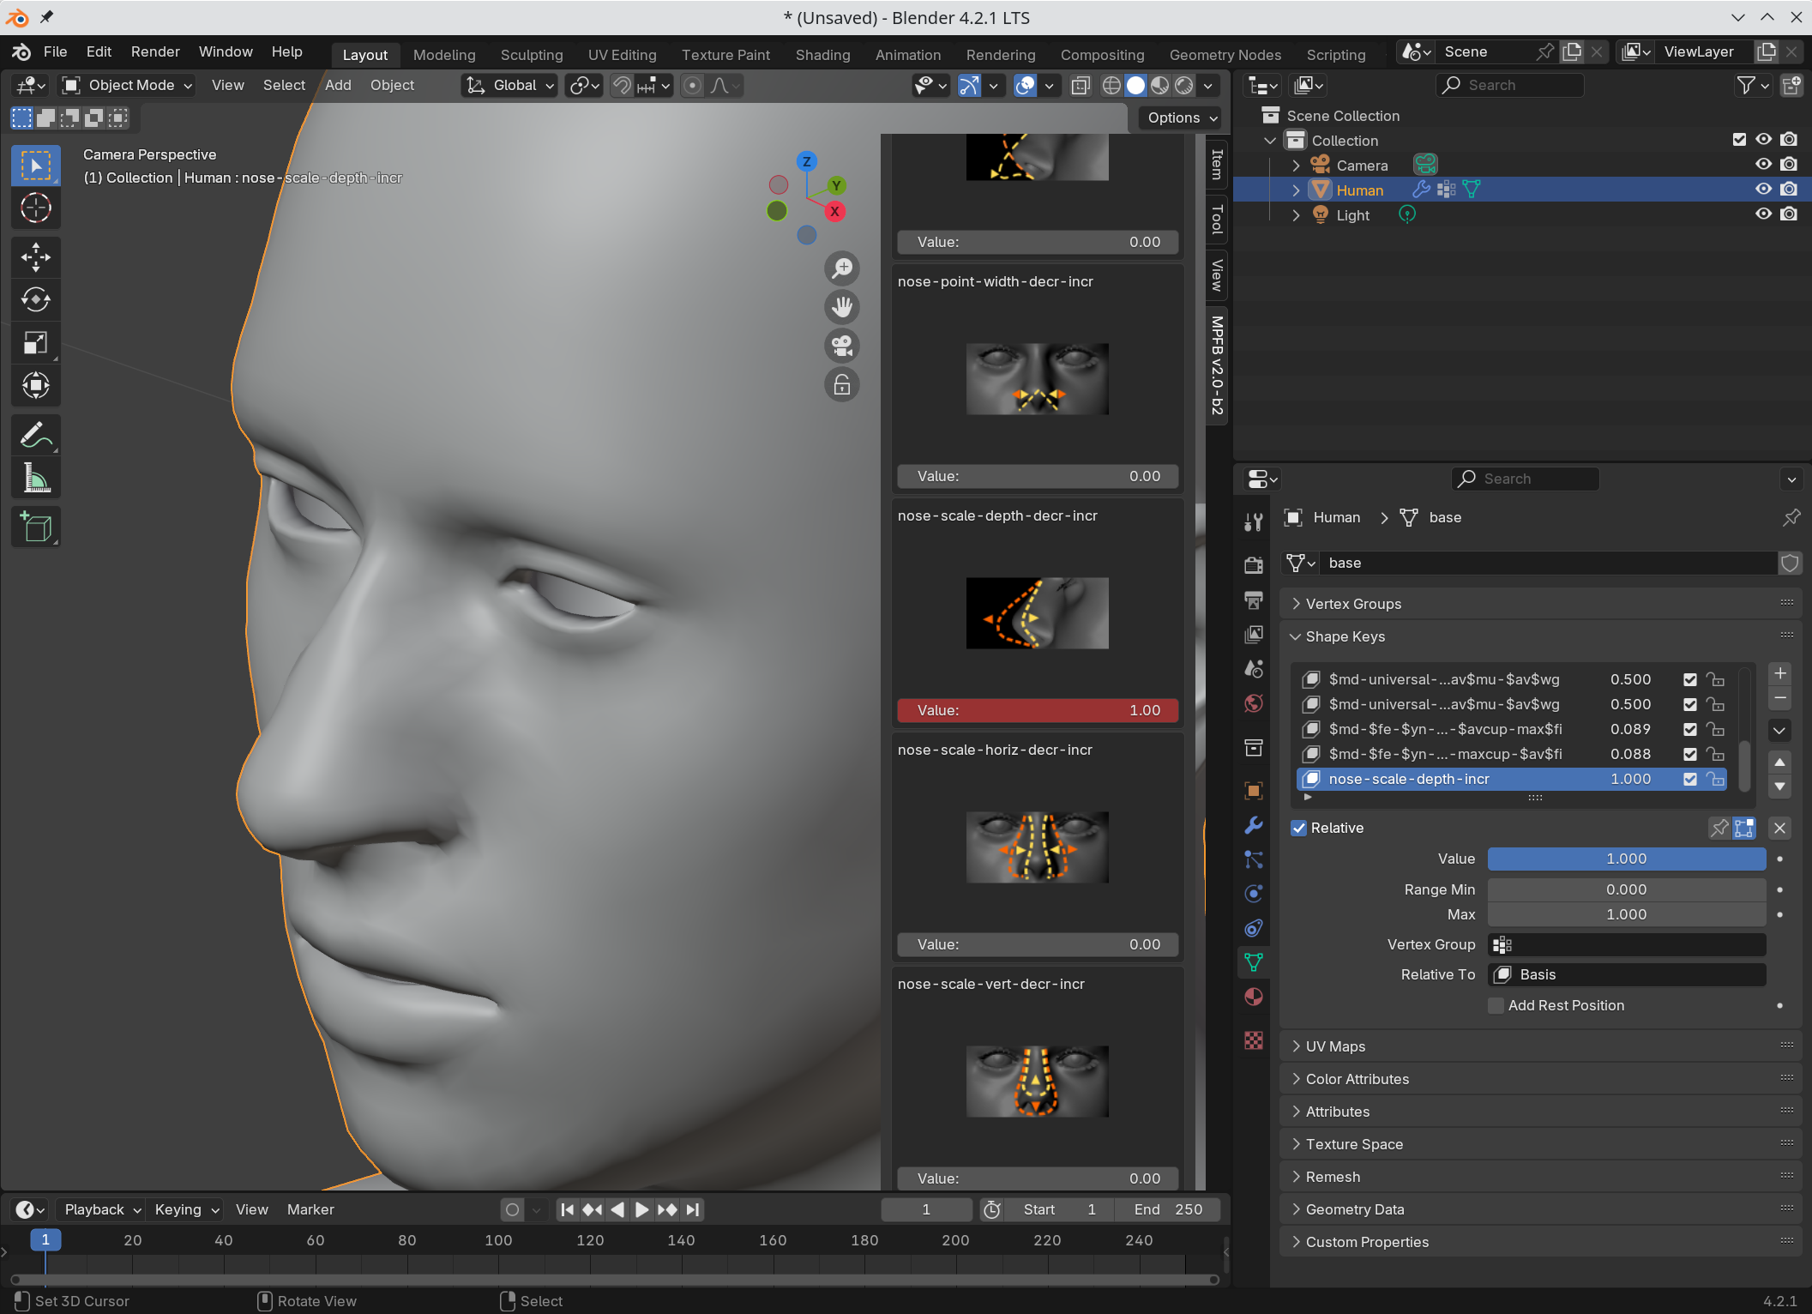Open the Modifiers wrench properties tab
Image resolution: width=1812 pixels, height=1314 pixels.
point(1253,825)
